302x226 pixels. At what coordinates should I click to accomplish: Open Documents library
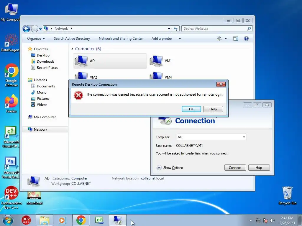tap(43, 86)
